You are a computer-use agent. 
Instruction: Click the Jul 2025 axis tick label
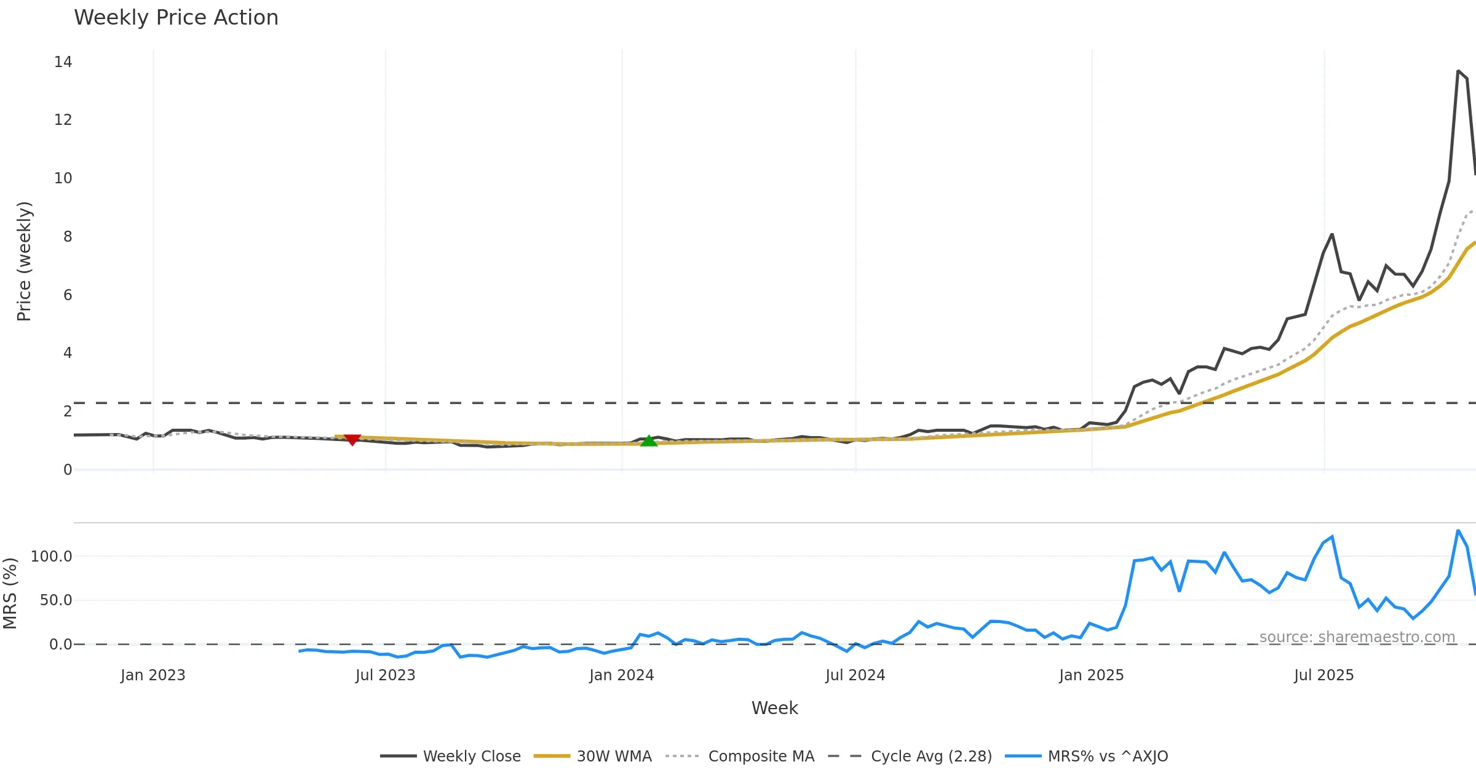click(x=1323, y=675)
